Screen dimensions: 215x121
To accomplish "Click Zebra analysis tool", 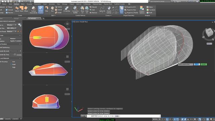I will (149, 7).
